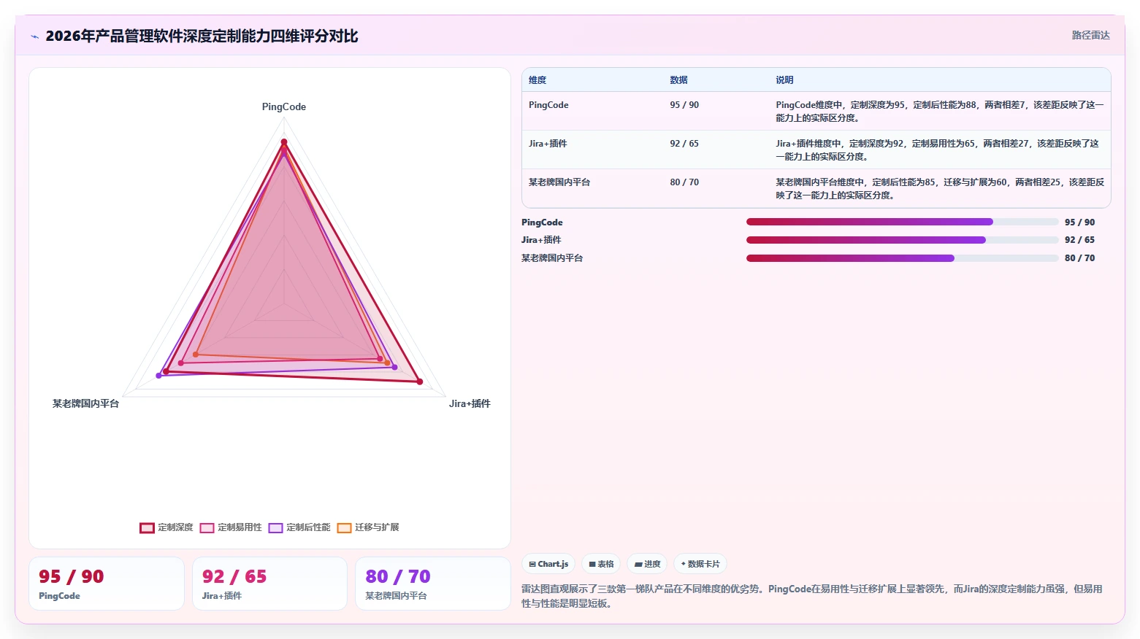Viewport: 1140px width, 639px height.
Task: Select the 某老牌国内平台 axis label on radar
Action: pyautogui.click(x=85, y=403)
